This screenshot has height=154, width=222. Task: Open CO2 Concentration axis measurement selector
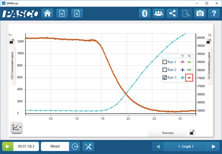(x=12, y=65)
